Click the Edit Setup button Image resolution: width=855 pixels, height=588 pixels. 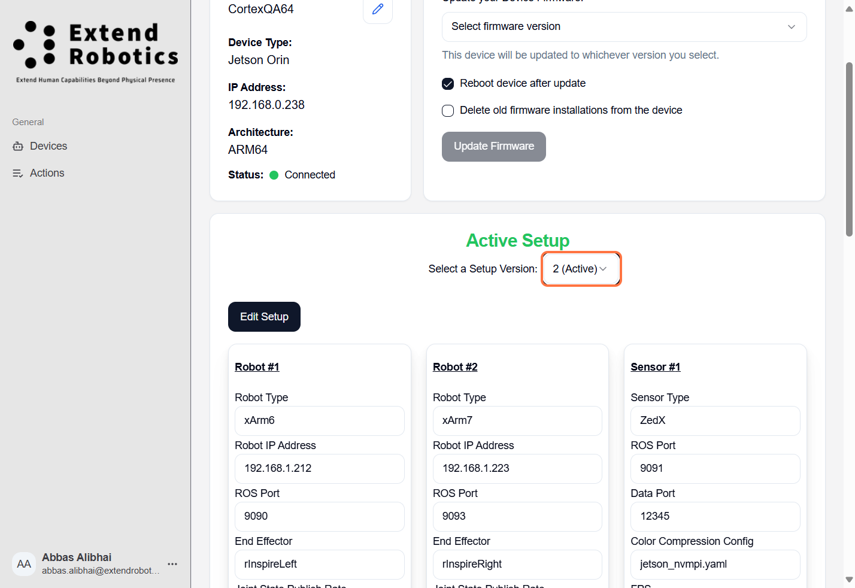(x=264, y=317)
